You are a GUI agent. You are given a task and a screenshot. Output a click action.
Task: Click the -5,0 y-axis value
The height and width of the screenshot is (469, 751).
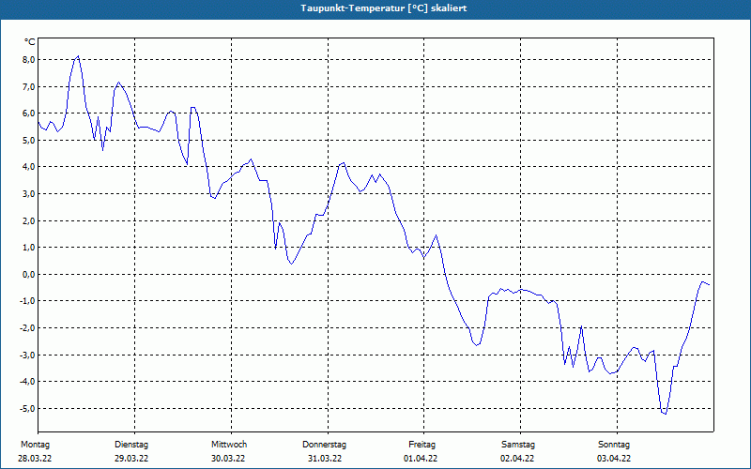click(x=27, y=408)
